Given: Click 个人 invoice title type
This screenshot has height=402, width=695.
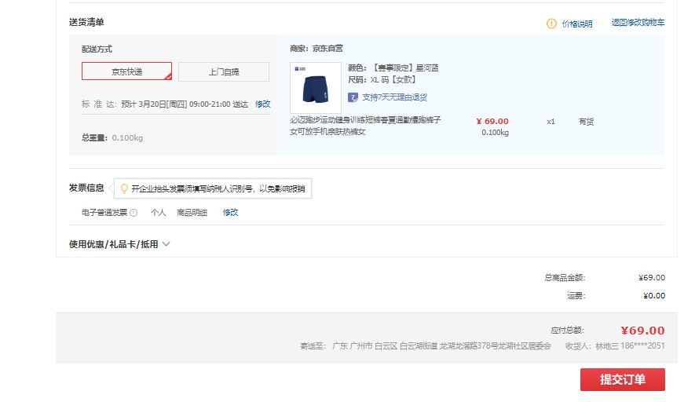Looking at the screenshot, I should tap(158, 213).
